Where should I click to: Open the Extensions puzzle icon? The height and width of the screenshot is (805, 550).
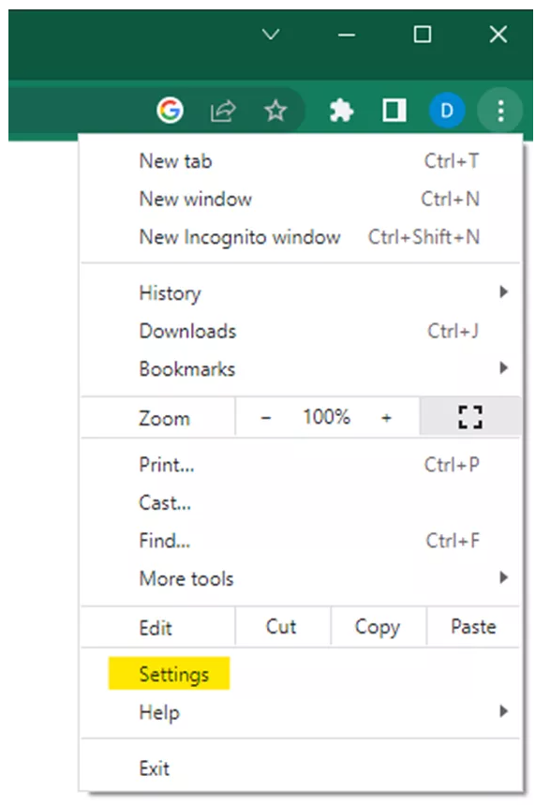341,111
